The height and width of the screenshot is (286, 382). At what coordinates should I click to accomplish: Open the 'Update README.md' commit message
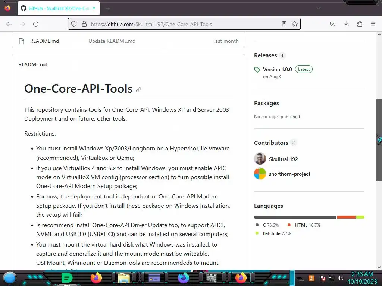(112, 41)
